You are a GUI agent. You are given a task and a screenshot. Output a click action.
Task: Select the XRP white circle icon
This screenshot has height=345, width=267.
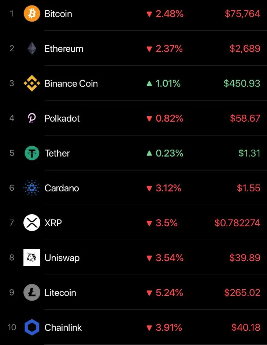click(x=32, y=223)
